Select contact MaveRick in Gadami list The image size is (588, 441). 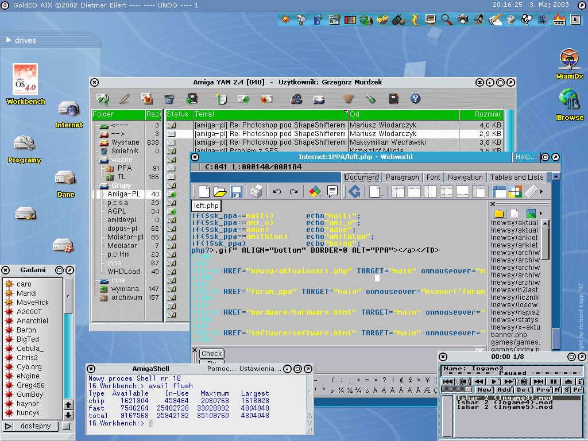[x=33, y=302]
